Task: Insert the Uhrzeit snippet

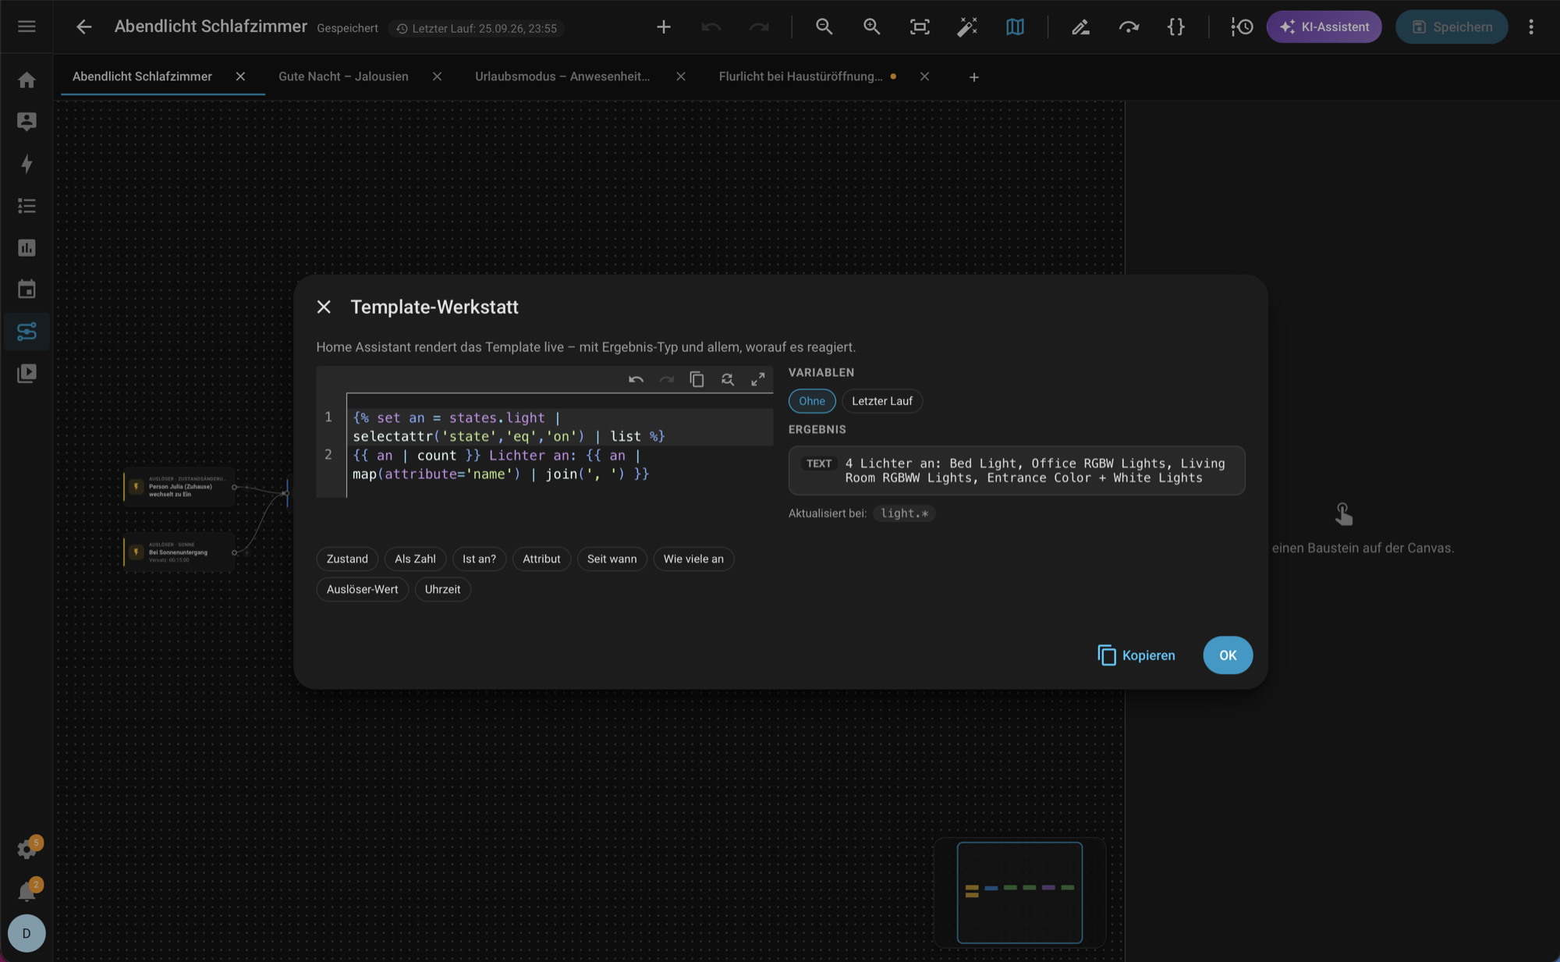Action: [442, 589]
